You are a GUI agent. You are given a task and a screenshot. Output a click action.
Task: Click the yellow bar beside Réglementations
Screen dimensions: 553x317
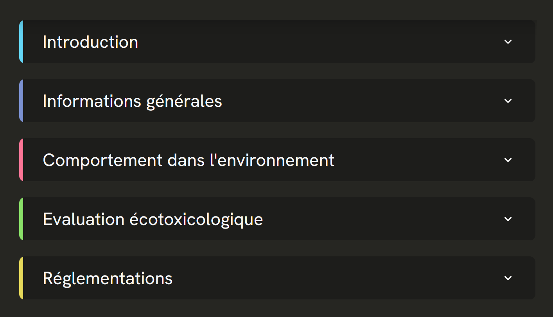tap(22, 278)
